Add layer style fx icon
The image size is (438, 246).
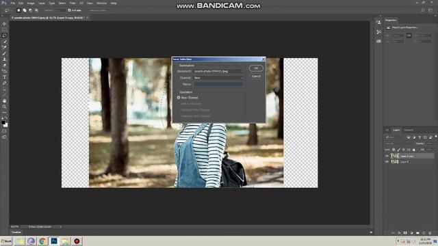pyautogui.click(x=399, y=233)
